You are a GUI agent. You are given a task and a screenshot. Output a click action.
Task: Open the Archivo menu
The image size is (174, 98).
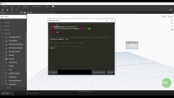[x=4, y=7]
